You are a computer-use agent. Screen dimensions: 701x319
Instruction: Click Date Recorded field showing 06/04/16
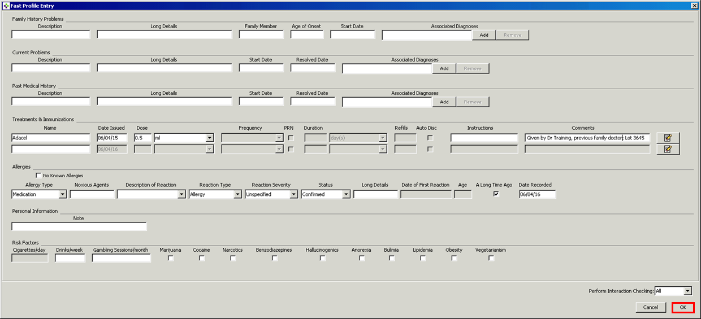(537, 194)
